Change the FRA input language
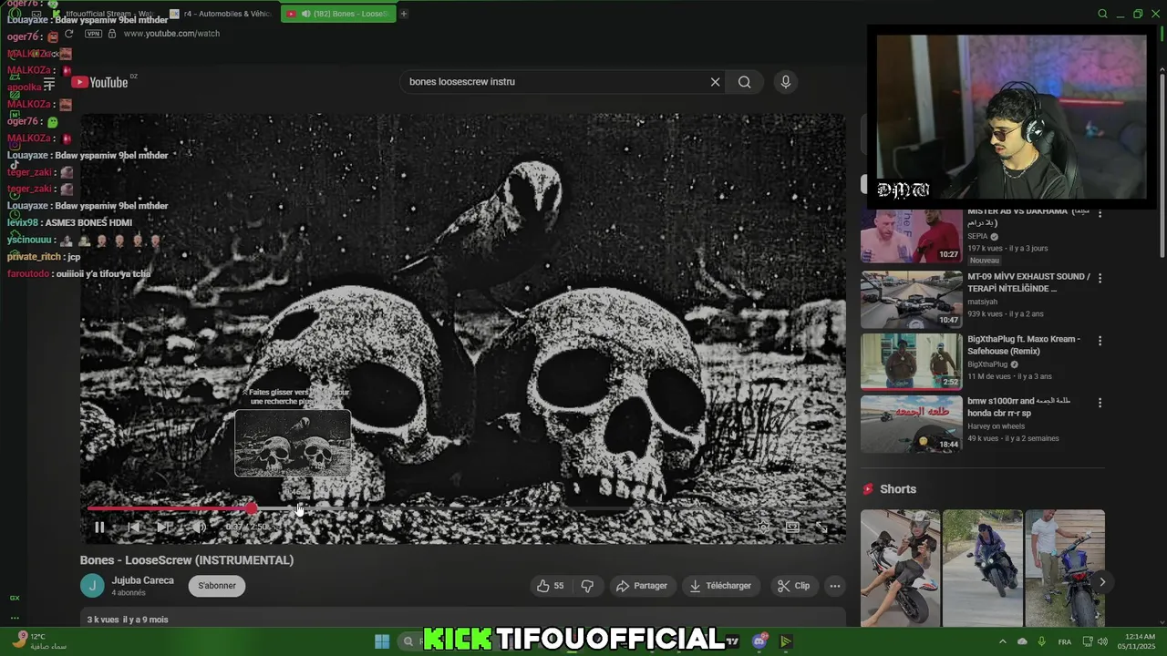Viewport: 1167px width, 656px height. (1064, 641)
